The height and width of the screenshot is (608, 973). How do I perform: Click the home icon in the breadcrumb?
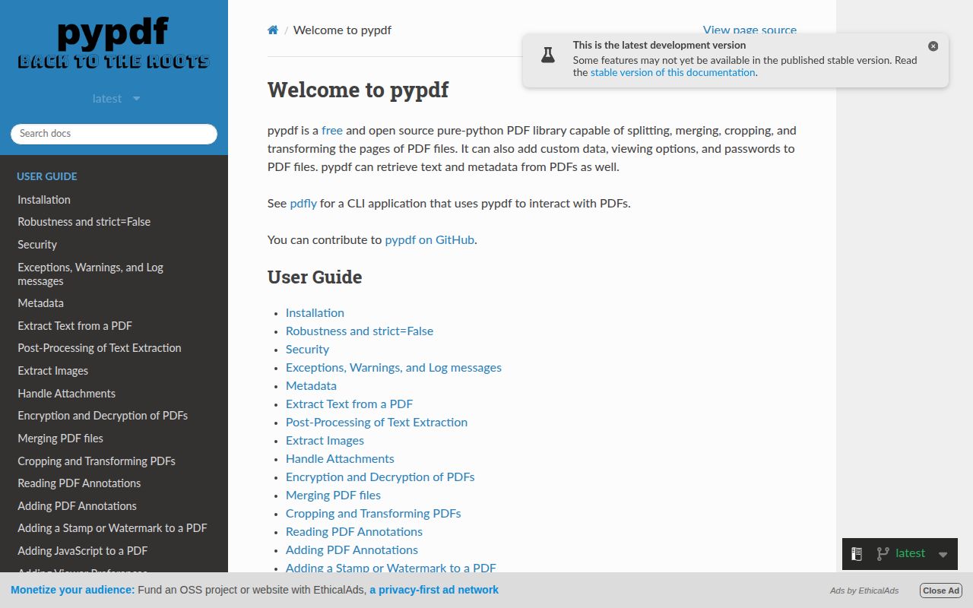pyautogui.click(x=273, y=30)
